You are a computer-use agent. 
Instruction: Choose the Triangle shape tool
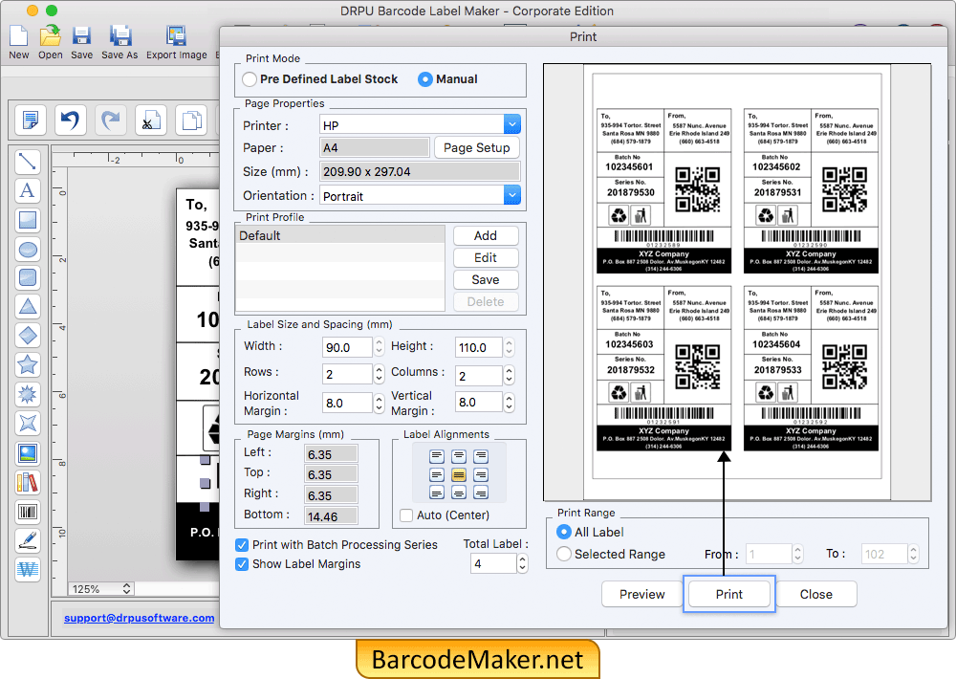(28, 306)
